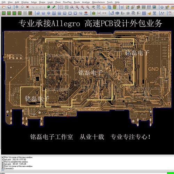Click the grey disabled icon after green modes
The image size is (174, 174).
pyautogui.click(x=25, y=13)
